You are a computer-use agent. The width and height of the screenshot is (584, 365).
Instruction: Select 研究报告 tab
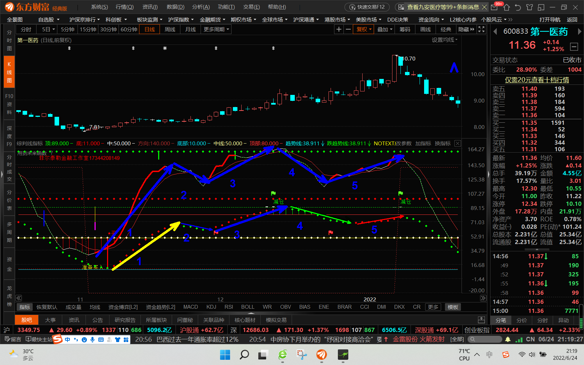point(125,320)
